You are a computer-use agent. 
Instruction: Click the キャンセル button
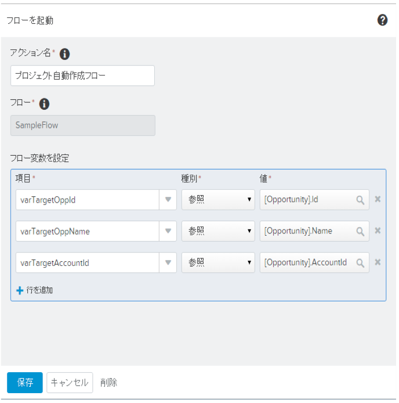70,383
